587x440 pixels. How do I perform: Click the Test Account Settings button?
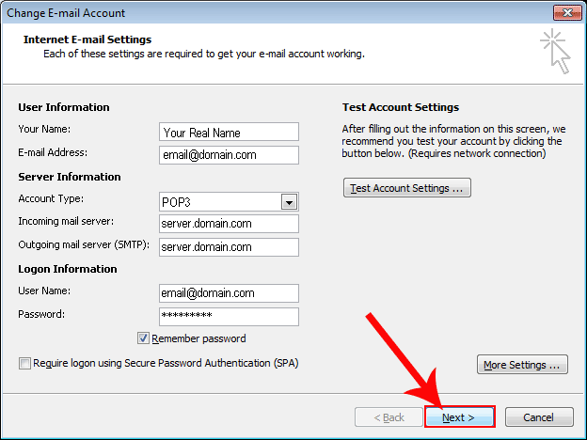tap(407, 188)
